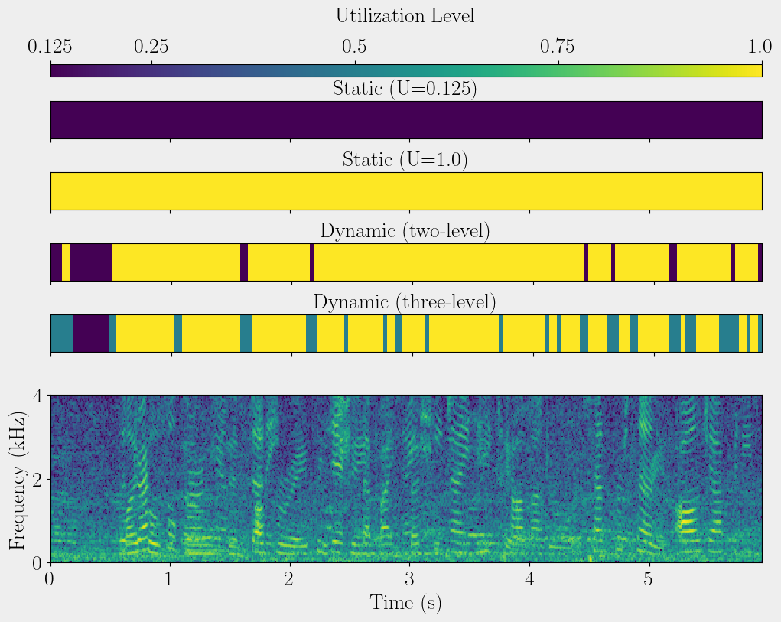Select the dark purple Static U=0.125 bar
The height and width of the screenshot is (622, 781).
coord(406,120)
